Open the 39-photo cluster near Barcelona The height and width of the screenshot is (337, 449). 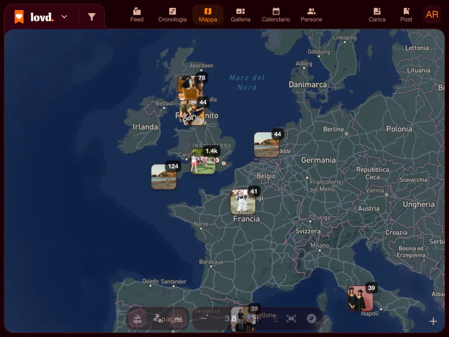243,319
